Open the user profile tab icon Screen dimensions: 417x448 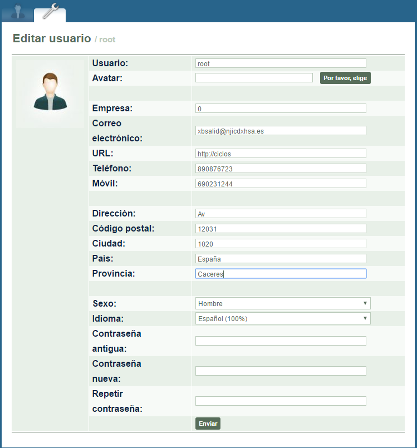click(x=19, y=11)
